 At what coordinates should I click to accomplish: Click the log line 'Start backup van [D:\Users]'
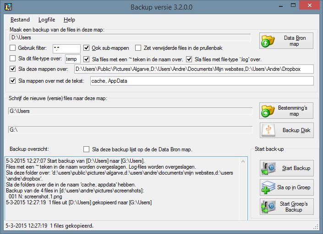(x=76, y=161)
